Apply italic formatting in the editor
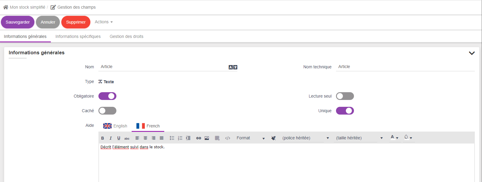 point(111,138)
